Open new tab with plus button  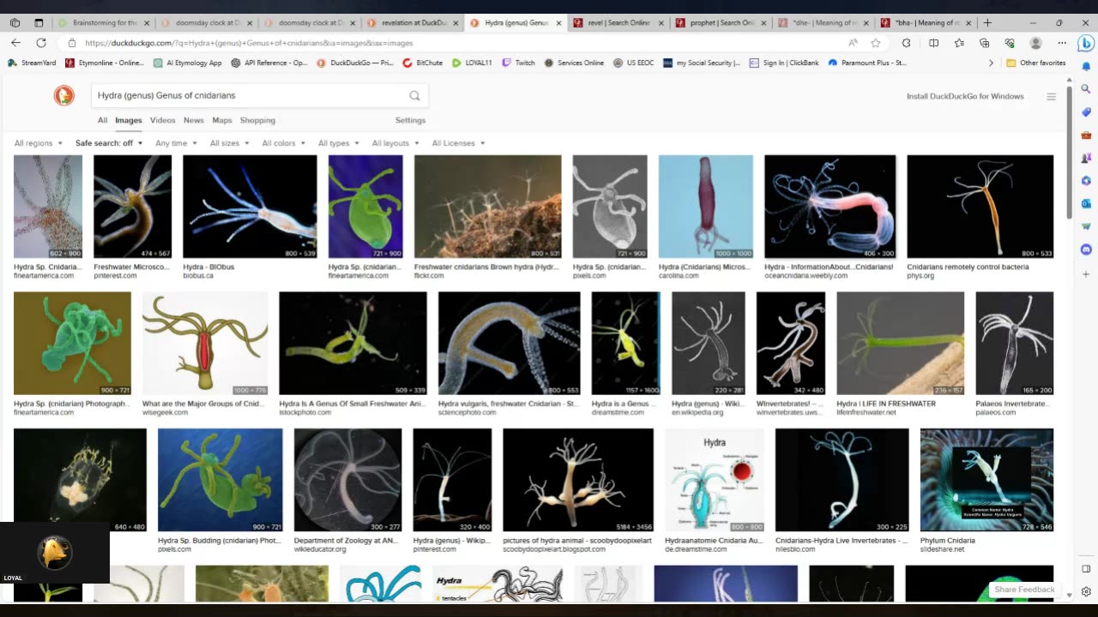coord(987,23)
